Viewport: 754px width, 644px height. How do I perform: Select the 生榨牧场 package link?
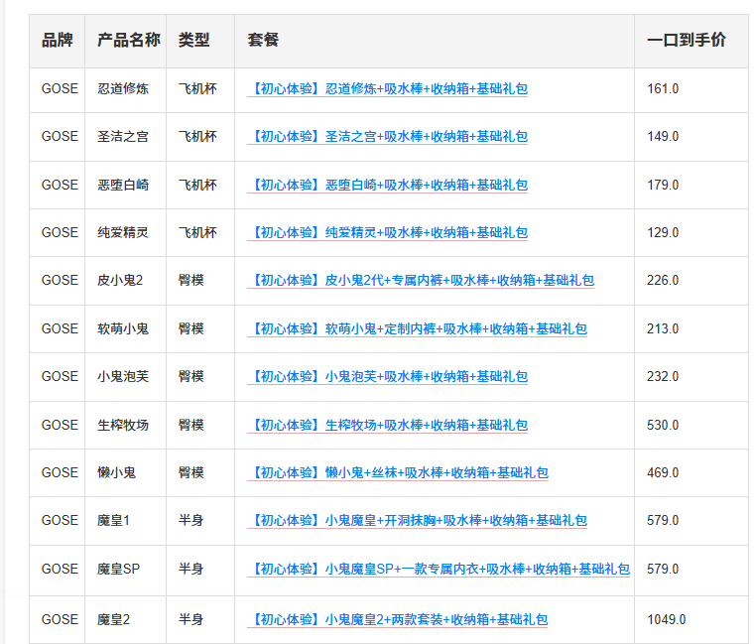tap(388, 425)
